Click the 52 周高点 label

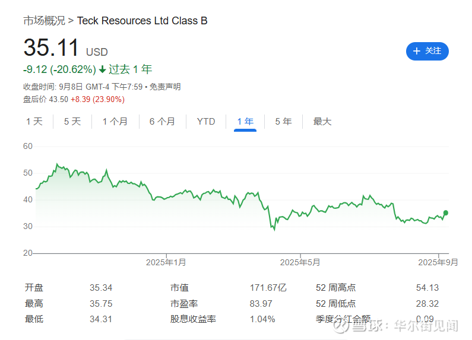tap(335, 288)
